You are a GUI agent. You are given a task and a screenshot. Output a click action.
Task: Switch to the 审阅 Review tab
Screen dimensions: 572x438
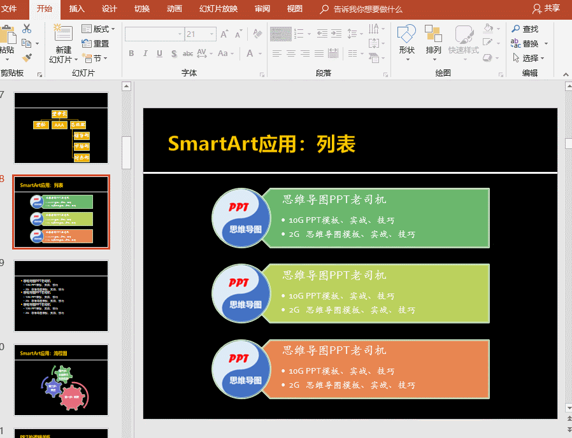coord(262,9)
